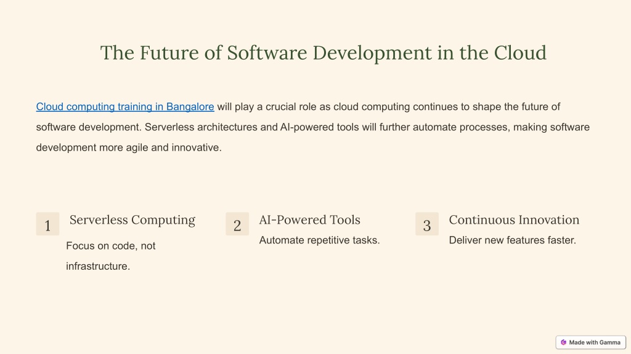Select the AI-Powered Tools heading
The height and width of the screenshot is (354, 631).
(309, 220)
